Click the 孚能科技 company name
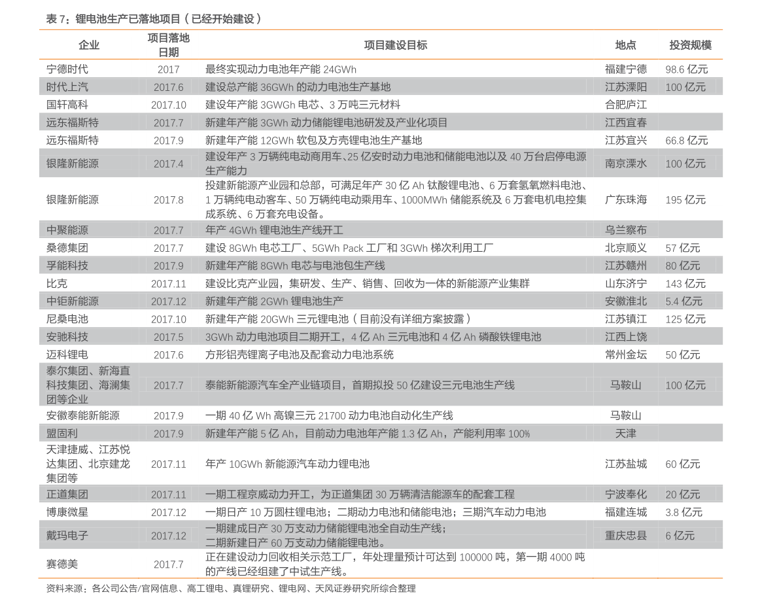This screenshot has width=779, height=607. 67,266
